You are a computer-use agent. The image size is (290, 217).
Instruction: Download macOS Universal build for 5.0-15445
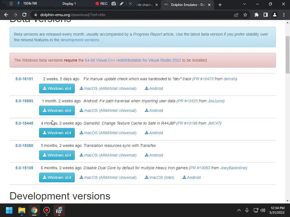tap(108, 133)
